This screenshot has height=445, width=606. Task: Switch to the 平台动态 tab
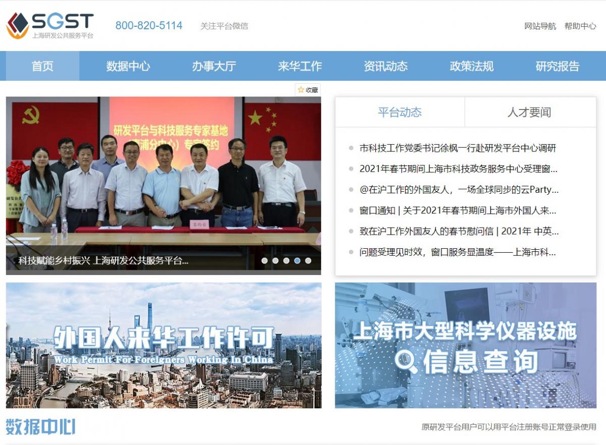tap(399, 113)
